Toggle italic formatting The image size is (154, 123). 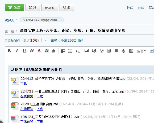17,51
